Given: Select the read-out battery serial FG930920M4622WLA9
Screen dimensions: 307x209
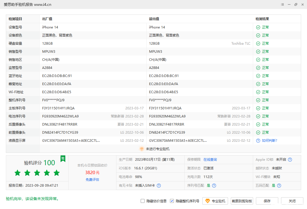Looking at the screenshot, I should [x=167, y=116].
